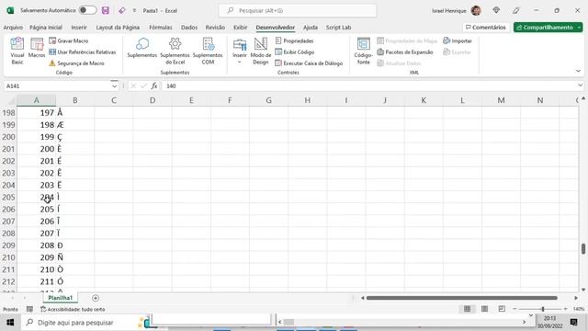Open Segurança de Macro settings
The width and height of the screenshot is (588, 331).
76,63
